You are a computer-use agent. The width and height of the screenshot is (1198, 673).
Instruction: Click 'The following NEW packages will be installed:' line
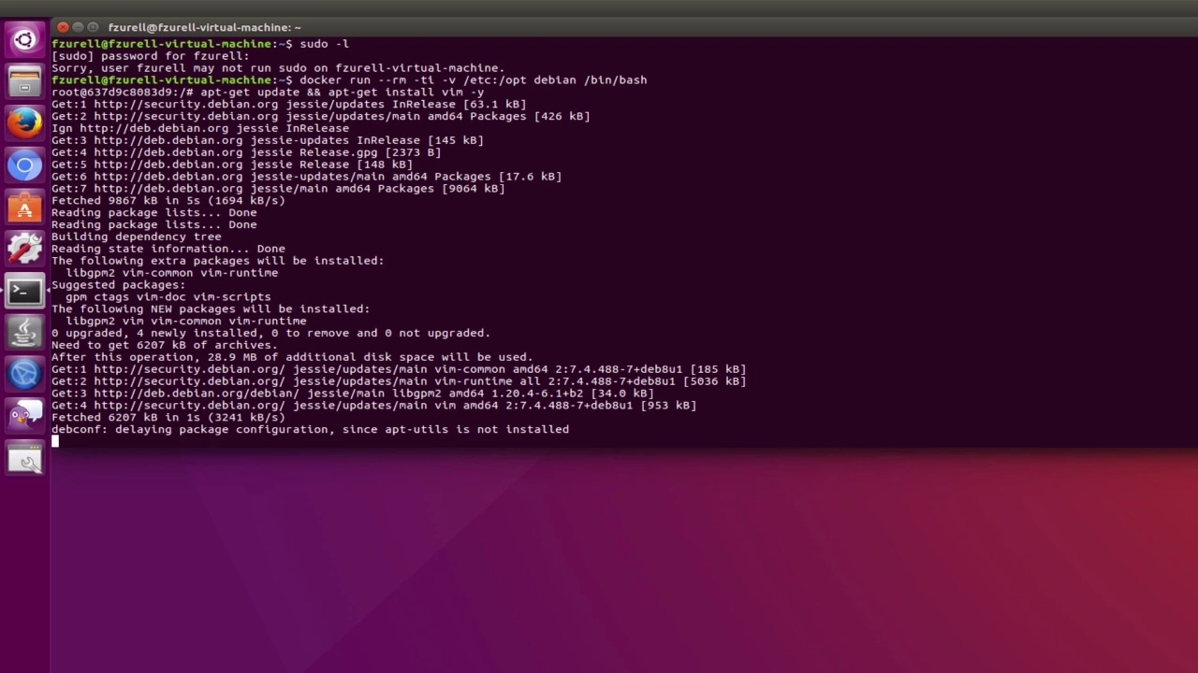tap(211, 308)
